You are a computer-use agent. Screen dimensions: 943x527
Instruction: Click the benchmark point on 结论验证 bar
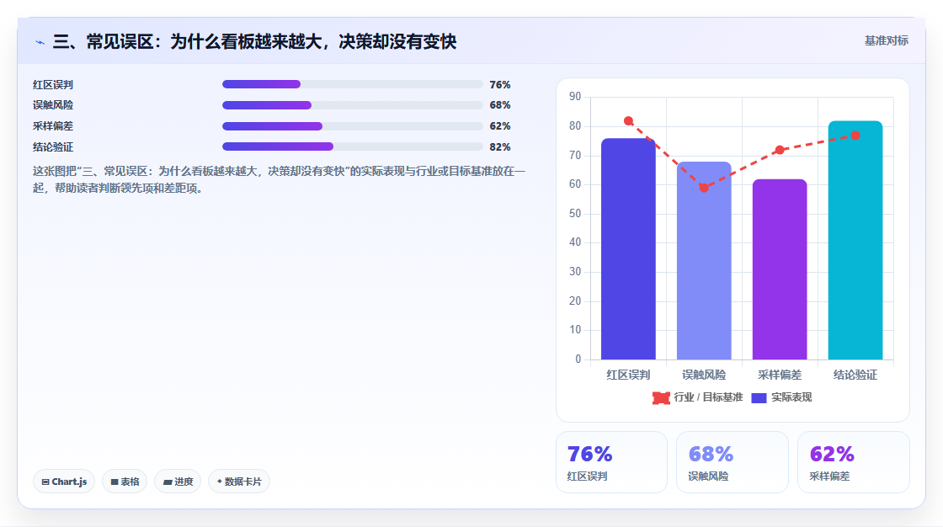click(x=855, y=136)
